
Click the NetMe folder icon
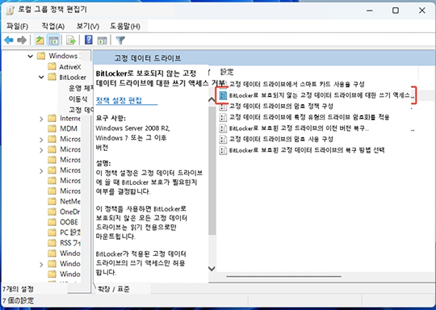tap(52, 201)
